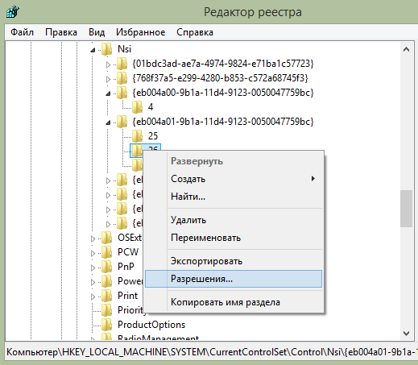Collapse the {eb004a00-9b1a-11d4-9123-0050047759bc} key

tap(108, 93)
